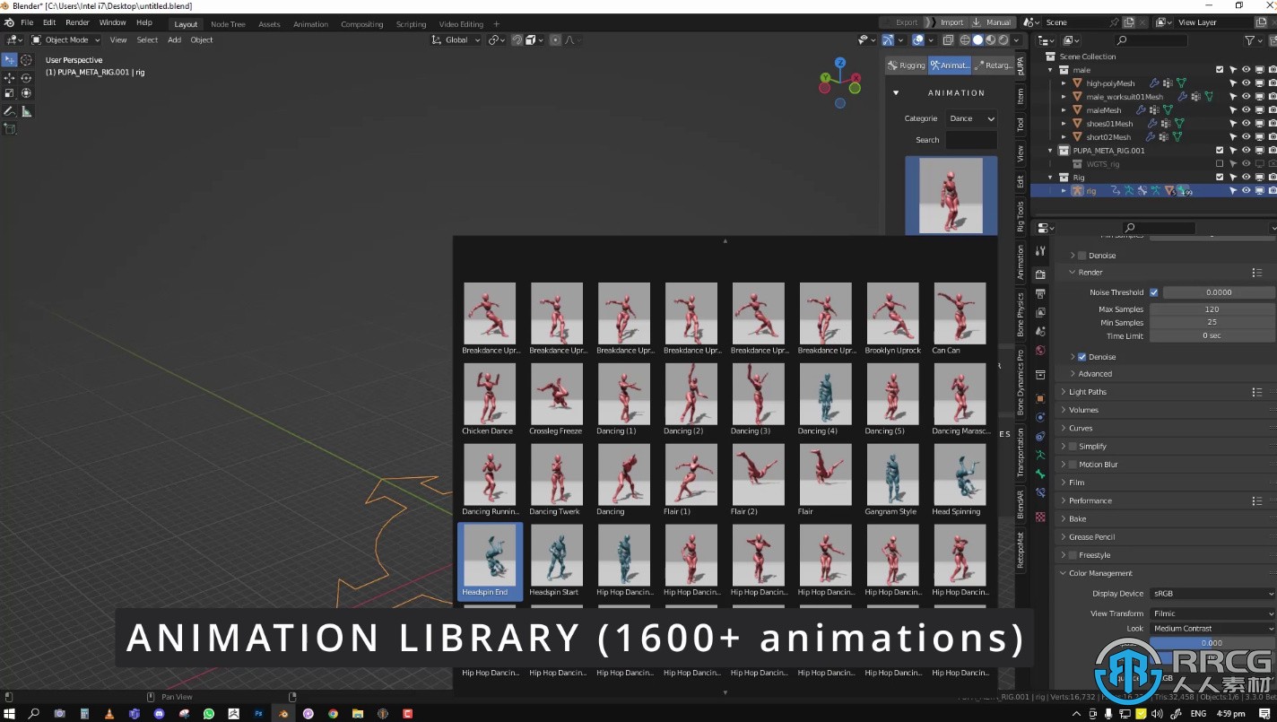
Task: Toggle proportional editing icon
Action: pos(555,39)
